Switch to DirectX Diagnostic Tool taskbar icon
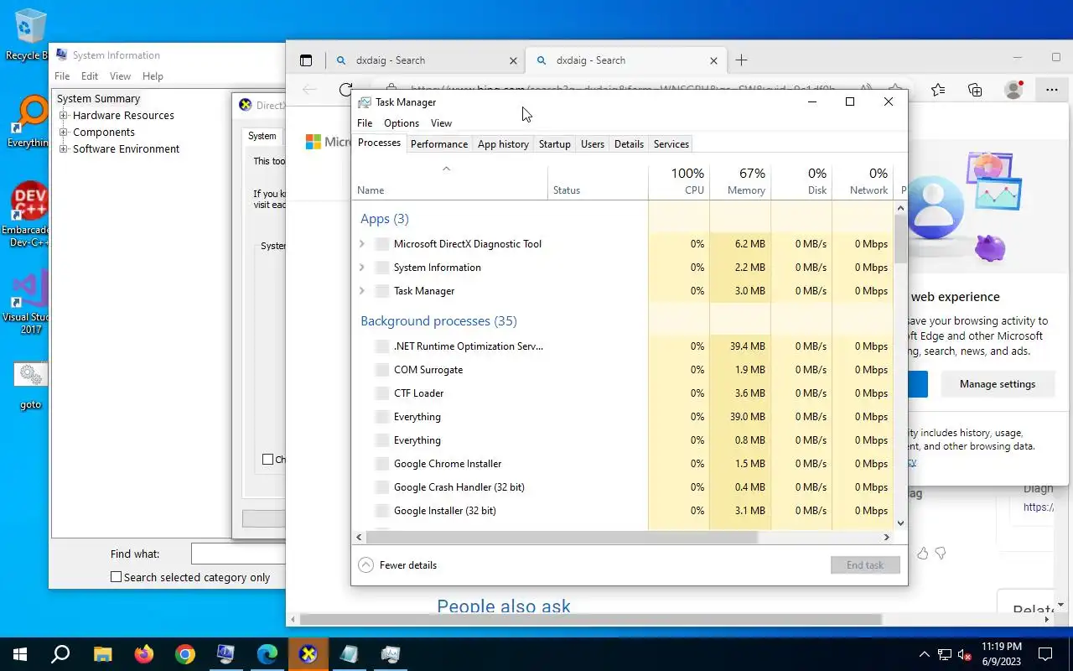 308,654
